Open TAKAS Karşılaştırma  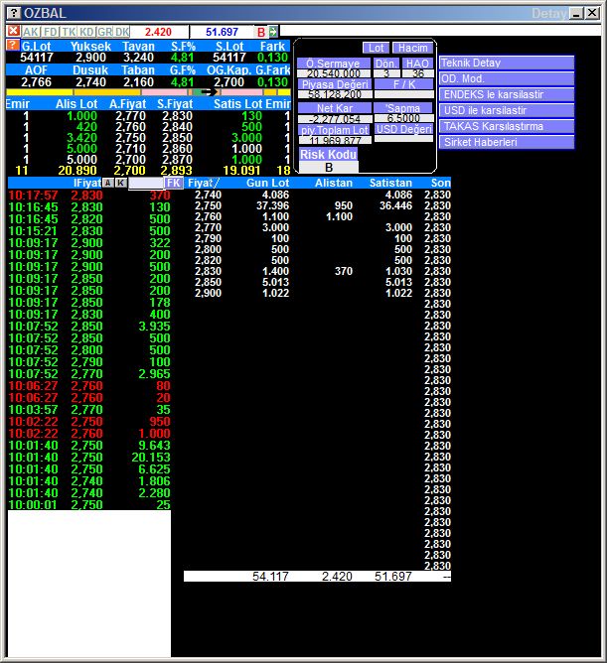click(507, 126)
